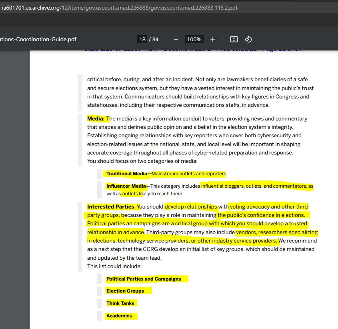Screen dimensions: 338x329
Task: Click 'vendors, researchers specializing' highlighted phrase
Action: [277, 232]
